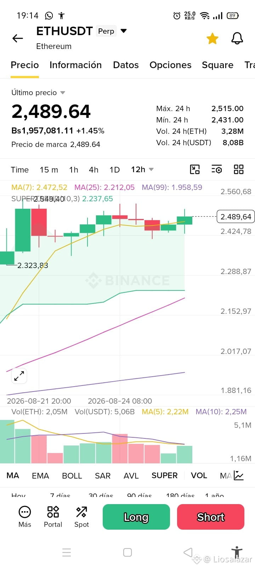Toggle the yellow favorite star
Image resolution: width=255 pixels, height=568 pixels.
point(212,38)
